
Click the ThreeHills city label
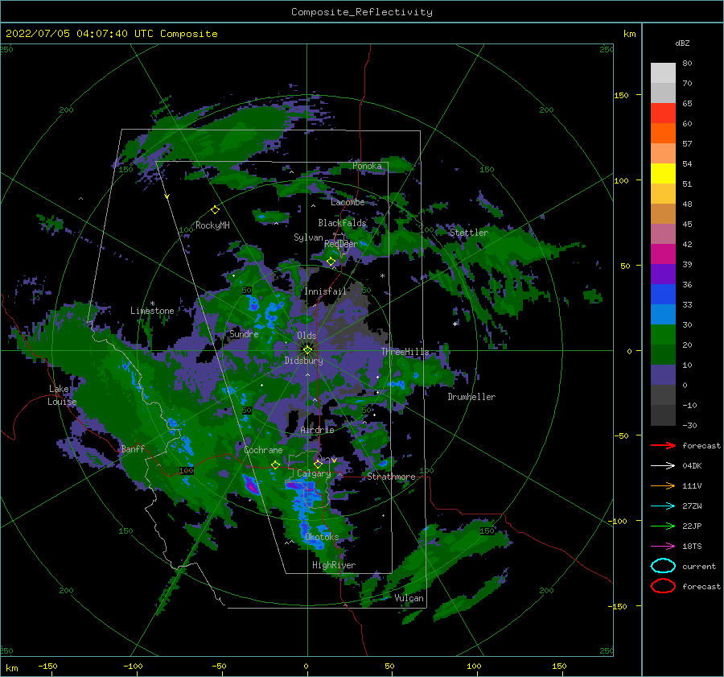405,352
